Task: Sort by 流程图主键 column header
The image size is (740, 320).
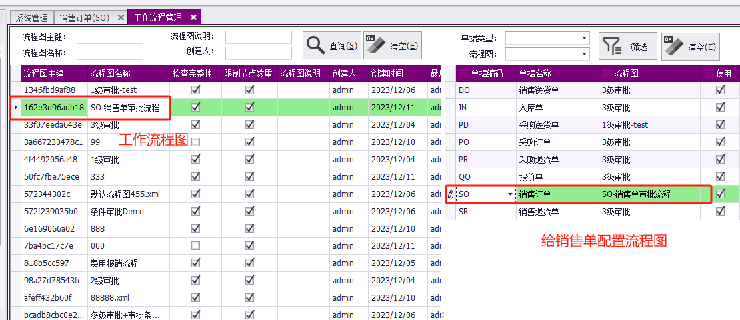Action: [54, 74]
